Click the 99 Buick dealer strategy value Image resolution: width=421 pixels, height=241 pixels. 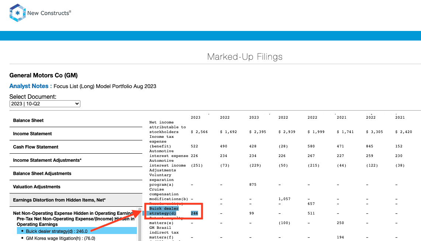pyautogui.click(x=251, y=213)
